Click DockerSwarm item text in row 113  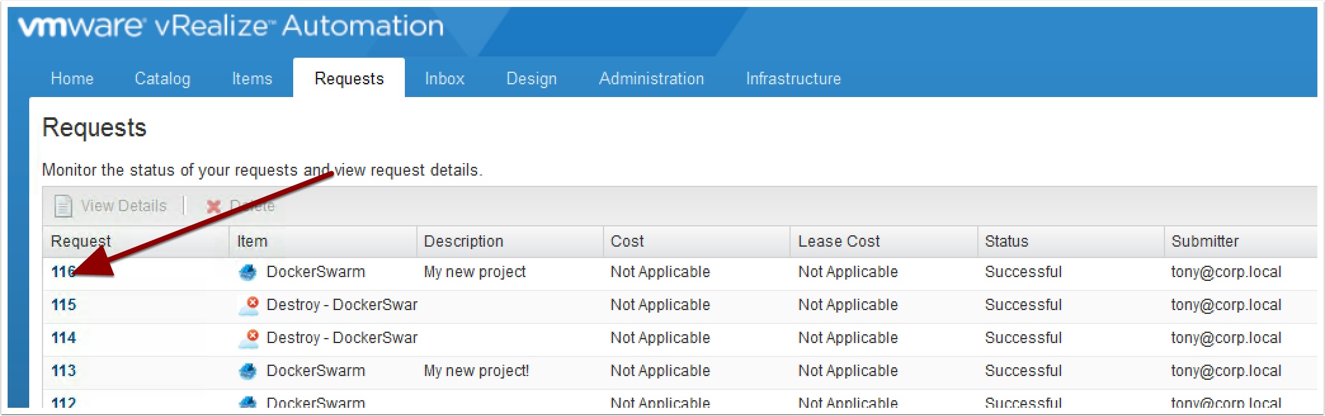click(x=315, y=371)
